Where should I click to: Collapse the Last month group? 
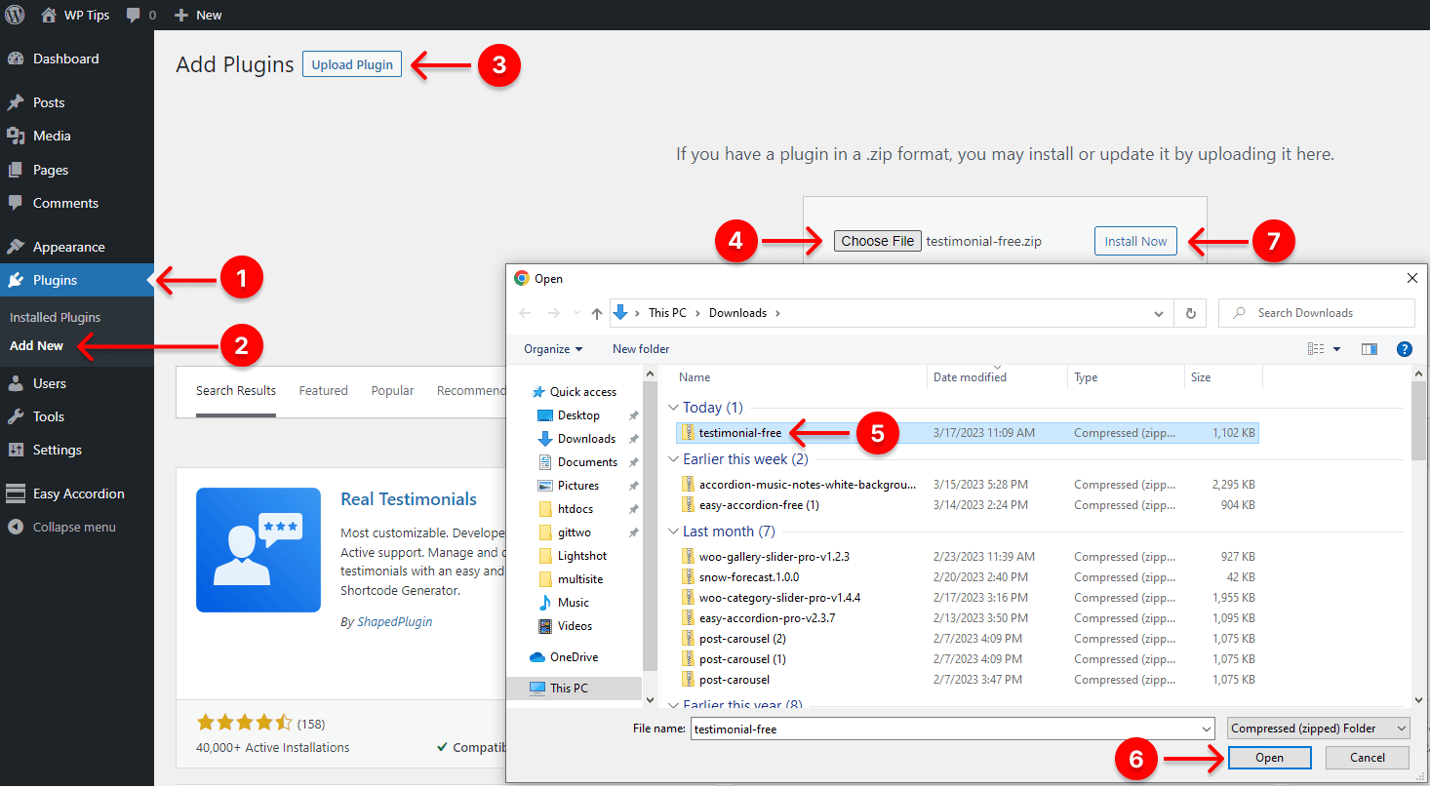click(x=673, y=532)
